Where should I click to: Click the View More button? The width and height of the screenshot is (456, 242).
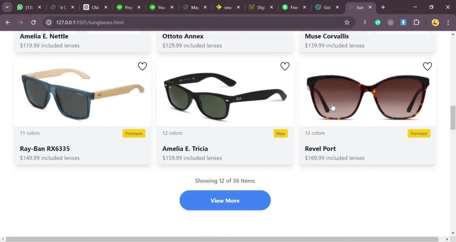coord(225,201)
